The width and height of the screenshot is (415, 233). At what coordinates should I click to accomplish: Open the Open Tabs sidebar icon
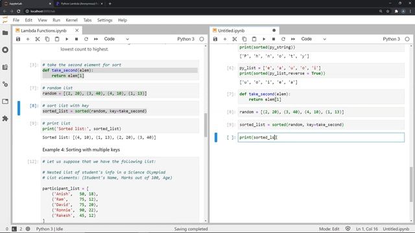point(5,102)
